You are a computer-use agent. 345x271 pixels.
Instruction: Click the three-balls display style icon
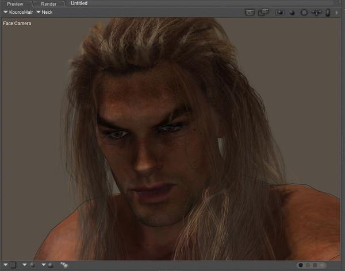64,265
